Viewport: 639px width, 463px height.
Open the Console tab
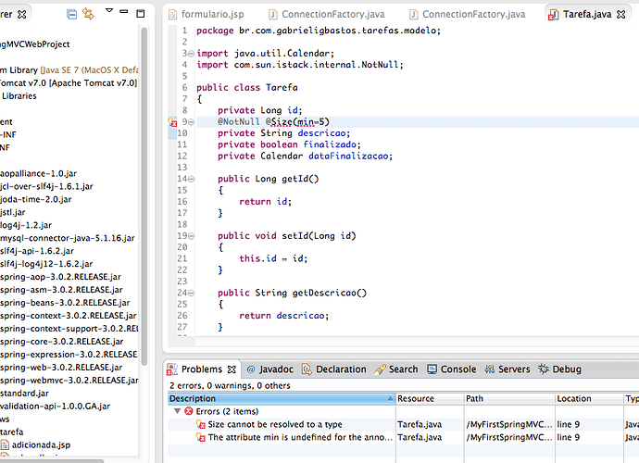457,369
